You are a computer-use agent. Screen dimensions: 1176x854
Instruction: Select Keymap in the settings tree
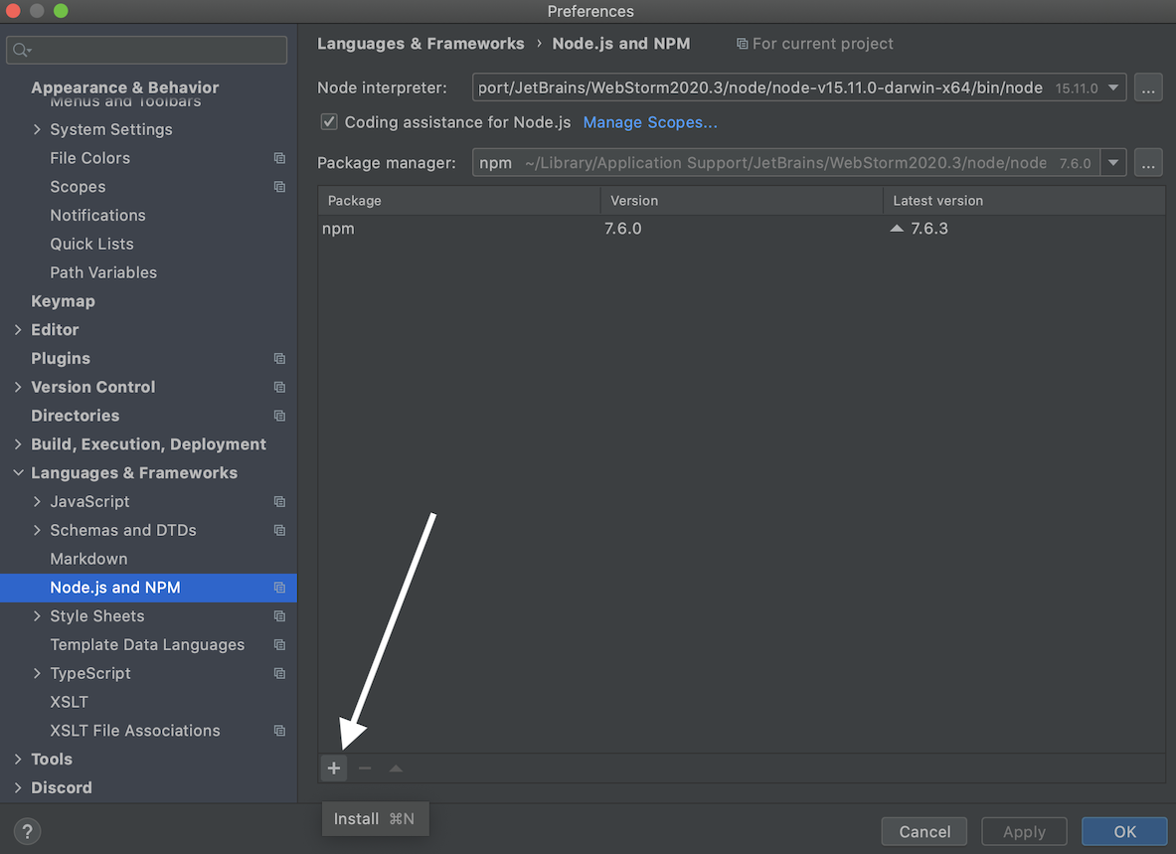pos(63,301)
